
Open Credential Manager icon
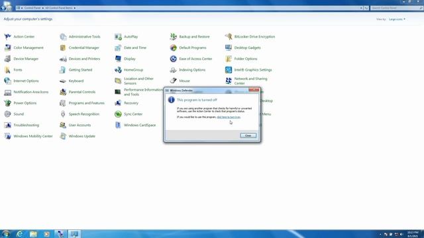(63, 48)
